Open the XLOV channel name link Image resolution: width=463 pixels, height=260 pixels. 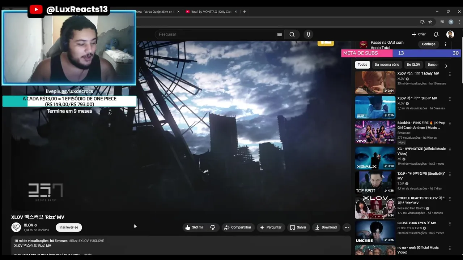pyautogui.click(x=28, y=225)
